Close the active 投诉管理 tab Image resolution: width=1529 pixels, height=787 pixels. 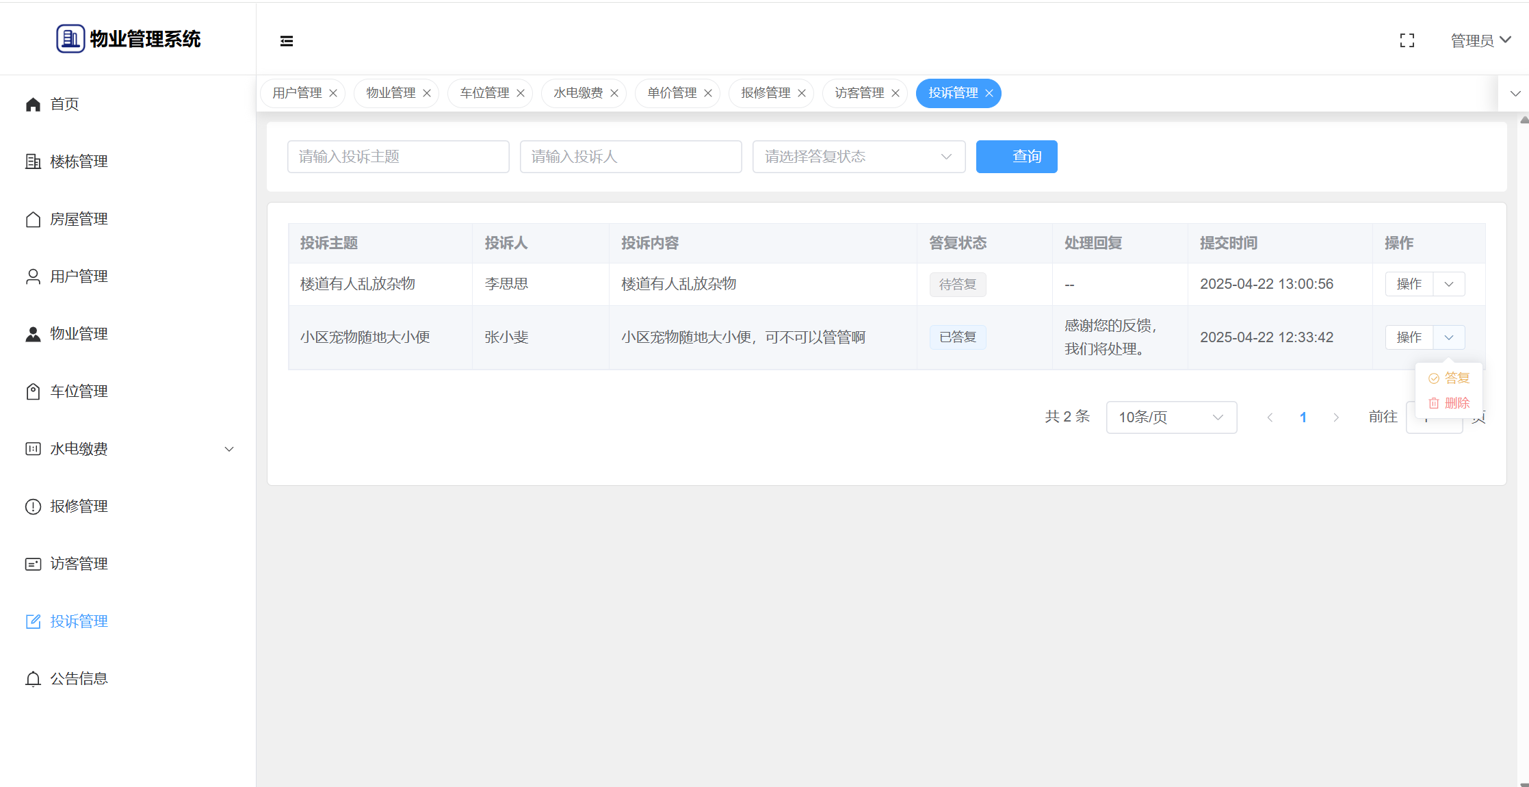pos(989,93)
